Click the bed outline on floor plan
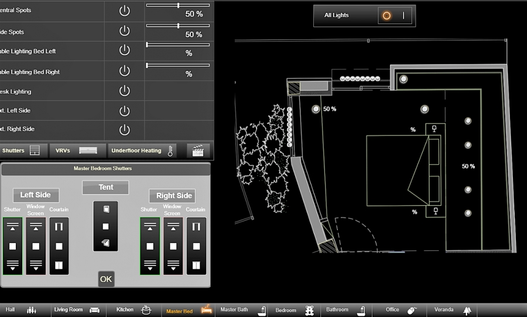 (x=403, y=171)
